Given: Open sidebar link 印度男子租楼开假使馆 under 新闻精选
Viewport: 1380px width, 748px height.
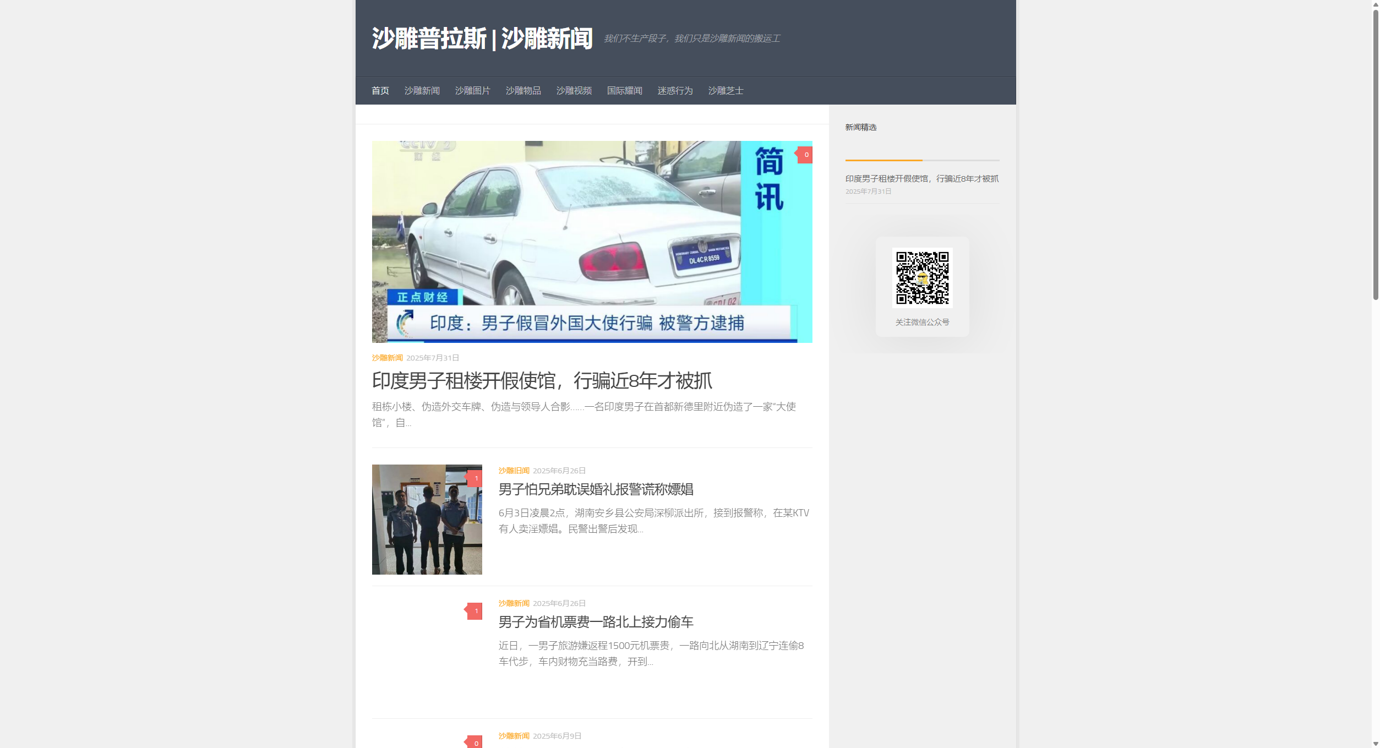Looking at the screenshot, I should pyautogui.click(x=921, y=179).
